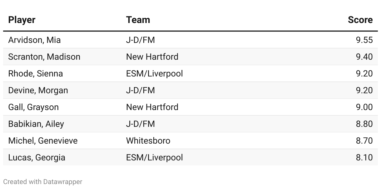
Task: Select the 8.10 score cell
Action: point(364,158)
